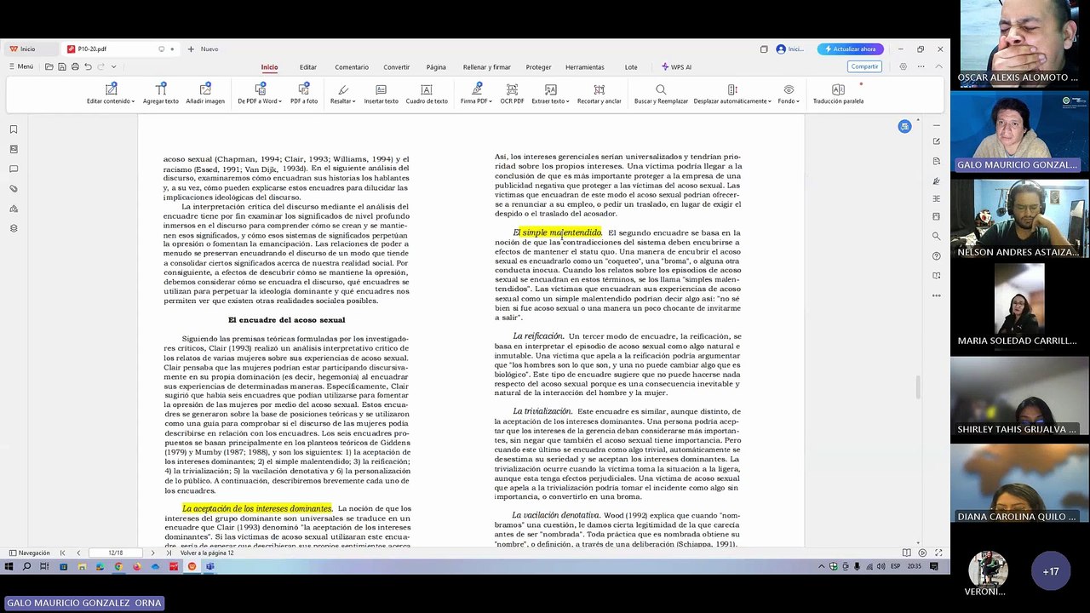Click the PDF a foto icon

tap(304, 94)
